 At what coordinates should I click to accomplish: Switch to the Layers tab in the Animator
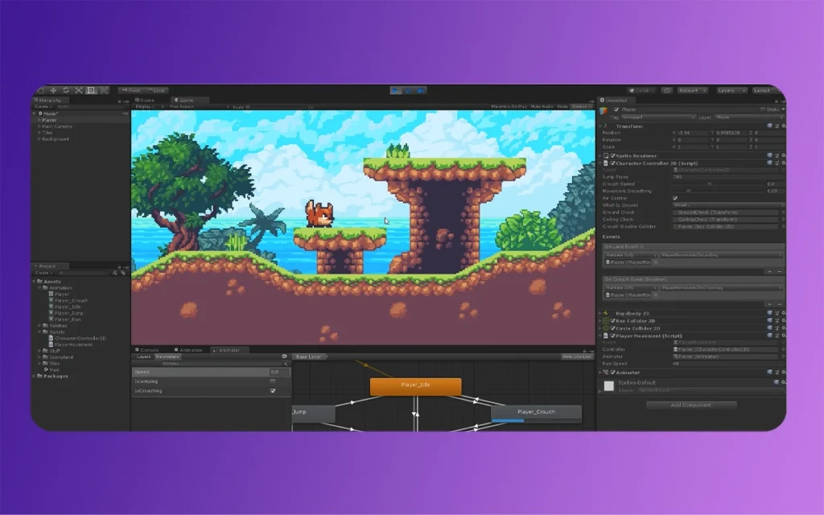click(x=143, y=355)
